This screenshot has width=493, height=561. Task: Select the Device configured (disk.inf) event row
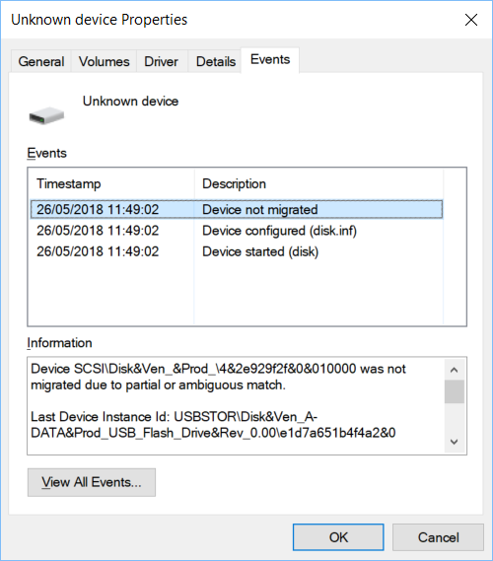point(237,231)
